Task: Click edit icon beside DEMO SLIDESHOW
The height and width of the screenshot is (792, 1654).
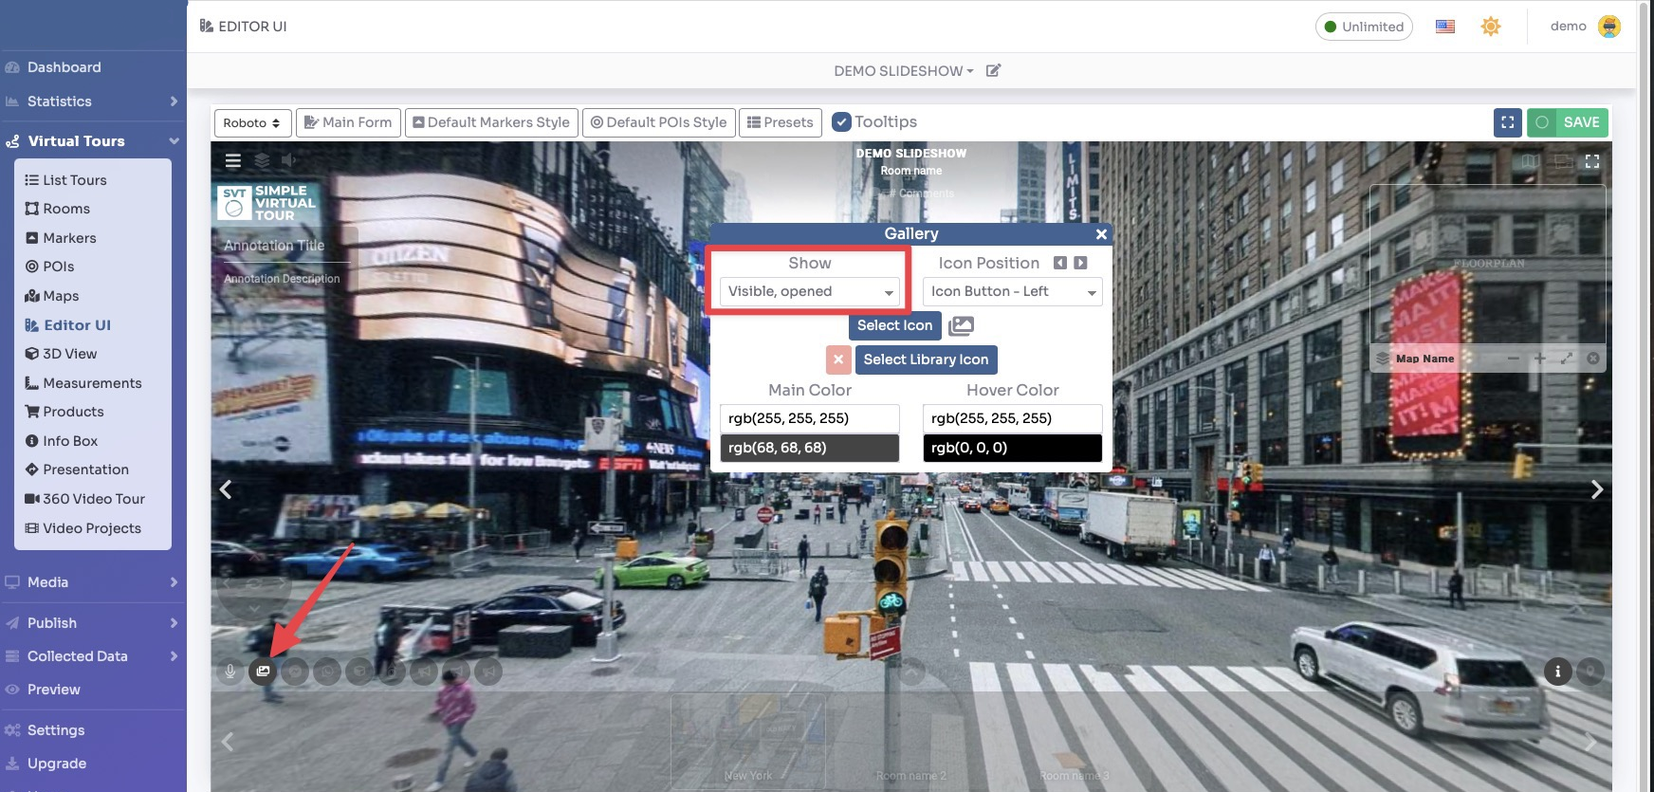Action: click(x=993, y=71)
